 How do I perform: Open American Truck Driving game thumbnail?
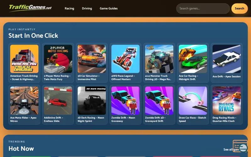tap(24, 59)
